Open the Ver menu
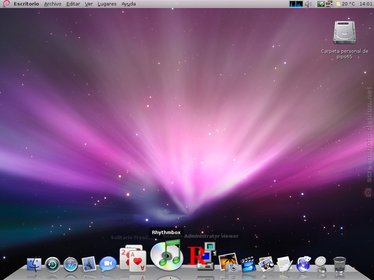 89,4
